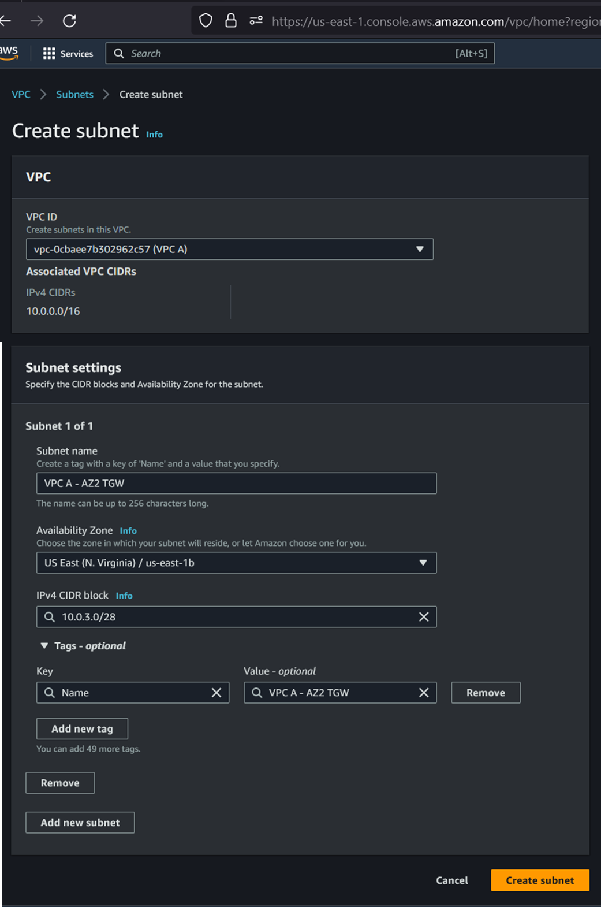The width and height of the screenshot is (601, 907).
Task: Click Add new subnet button
Action: (x=80, y=823)
